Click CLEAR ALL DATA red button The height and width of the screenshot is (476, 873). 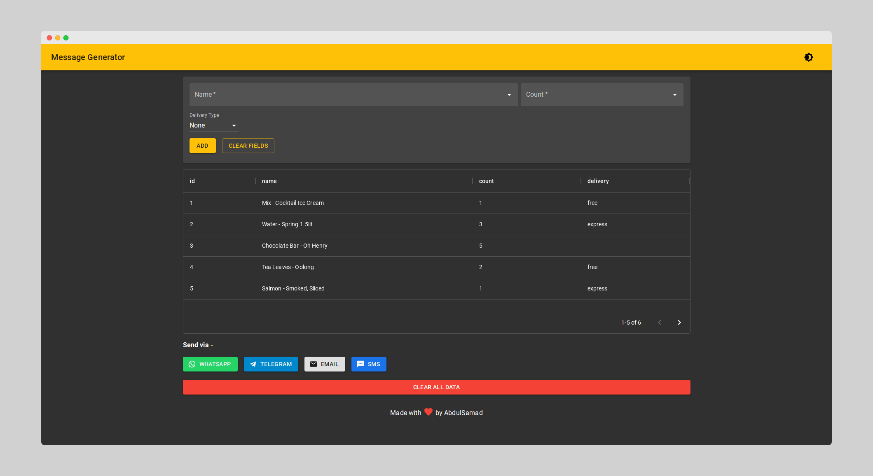(437, 387)
